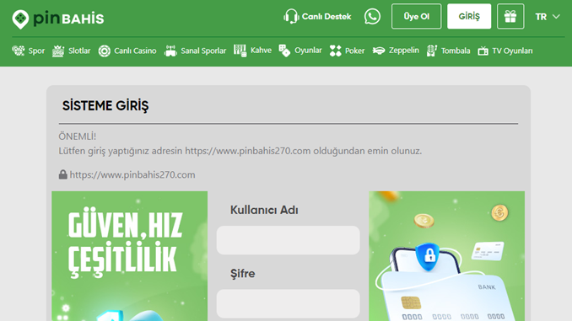This screenshot has width=572, height=321.
Task: Click the Sanal Sporlar icon
Action: [x=170, y=51]
